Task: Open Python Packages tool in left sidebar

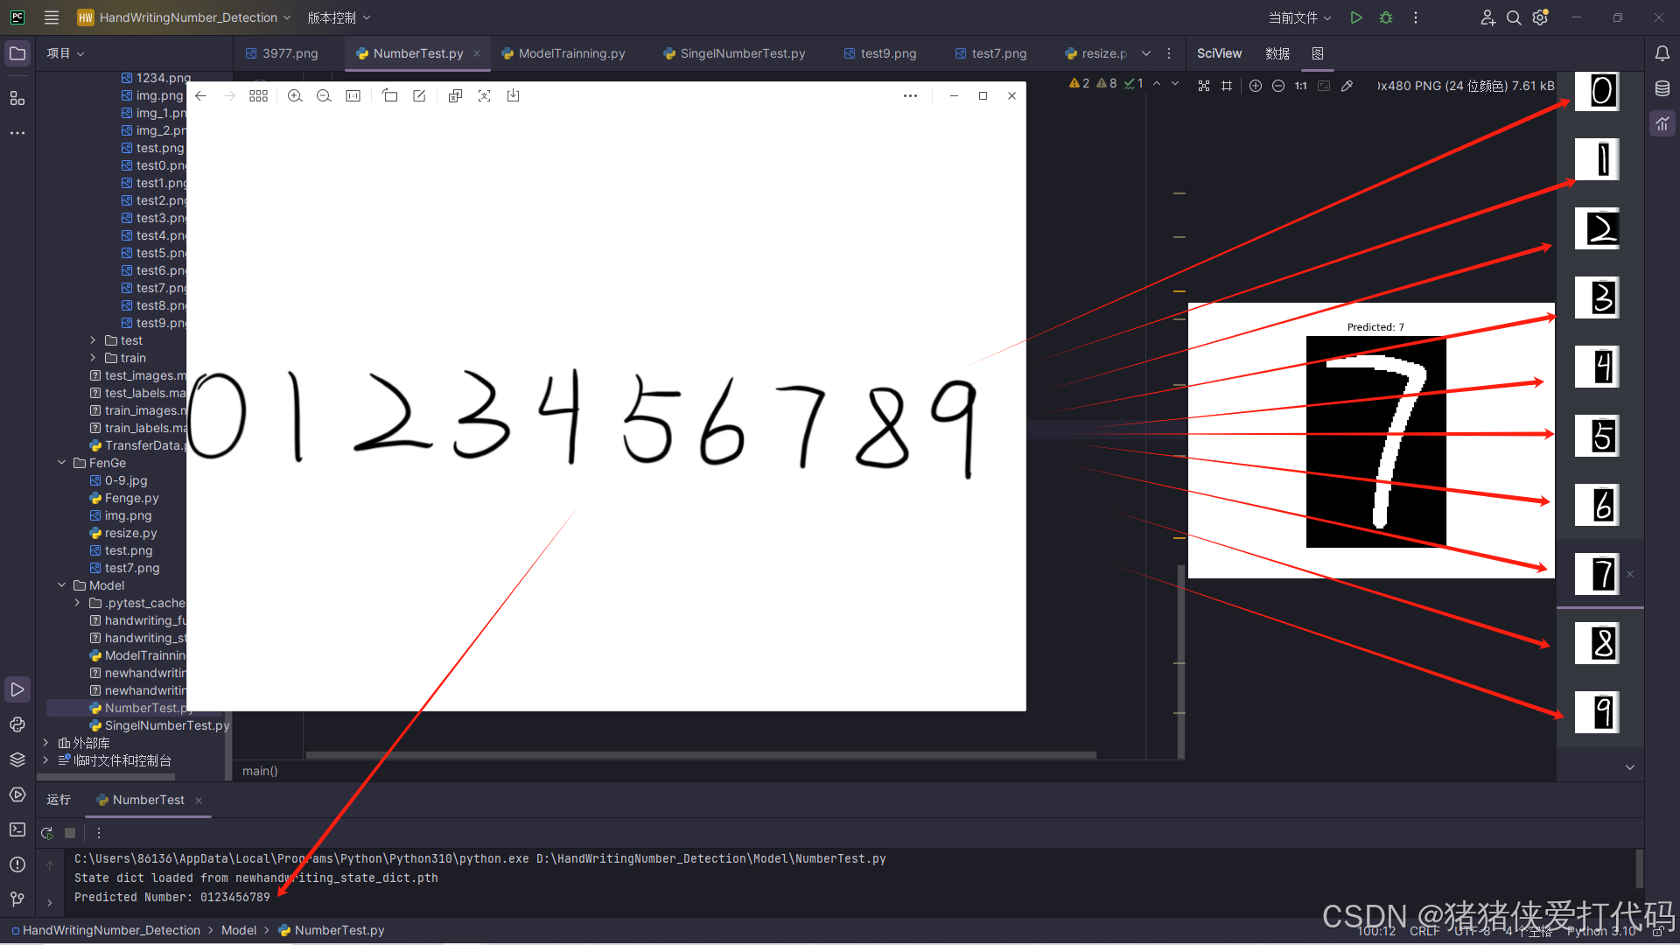Action: (x=17, y=759)
